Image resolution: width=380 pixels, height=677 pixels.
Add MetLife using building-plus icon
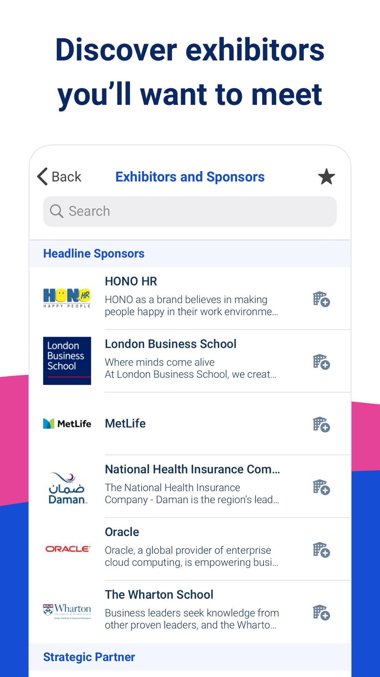tap(321, 424)
